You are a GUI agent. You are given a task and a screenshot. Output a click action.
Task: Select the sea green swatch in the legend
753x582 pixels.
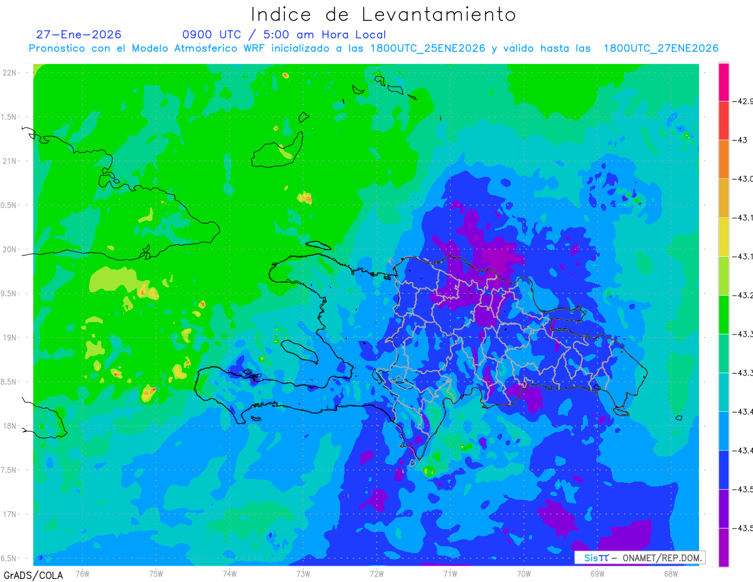[x=724, y=353]
